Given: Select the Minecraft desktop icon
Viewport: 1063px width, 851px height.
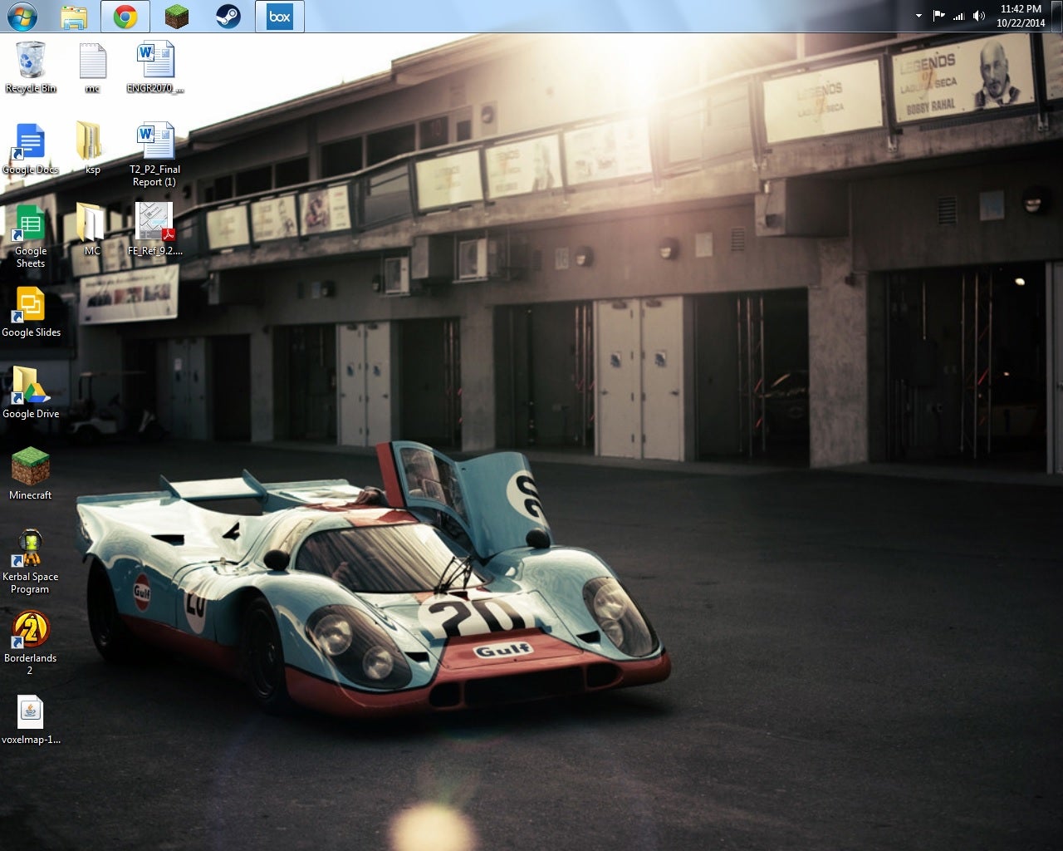Looking at the screenshot, I should pyautogui.click(x=31, y=475).
